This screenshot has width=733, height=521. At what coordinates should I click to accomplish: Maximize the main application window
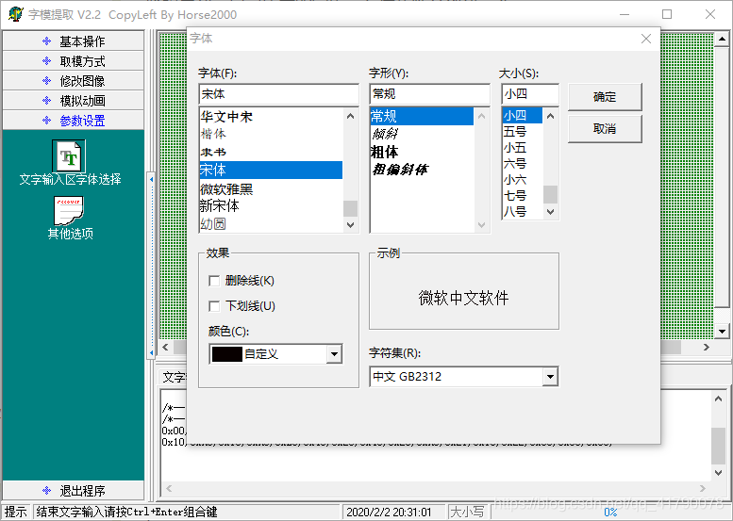[x=667, y=14]
